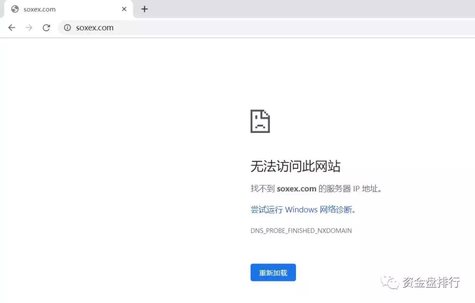Image resolution: width=475 pixels, height=303 pixels.
Task: Click the sad-face page error icon
Action: [260, 121]
